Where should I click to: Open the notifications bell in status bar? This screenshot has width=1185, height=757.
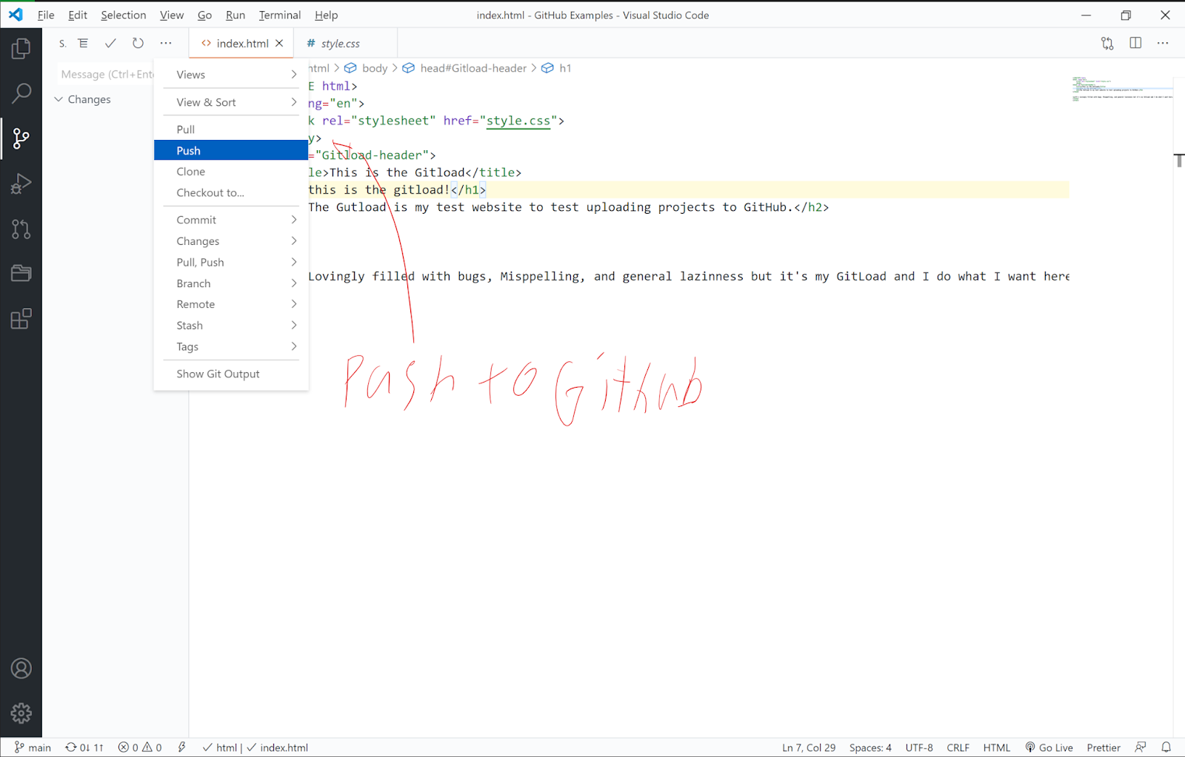coord(1166,747)
